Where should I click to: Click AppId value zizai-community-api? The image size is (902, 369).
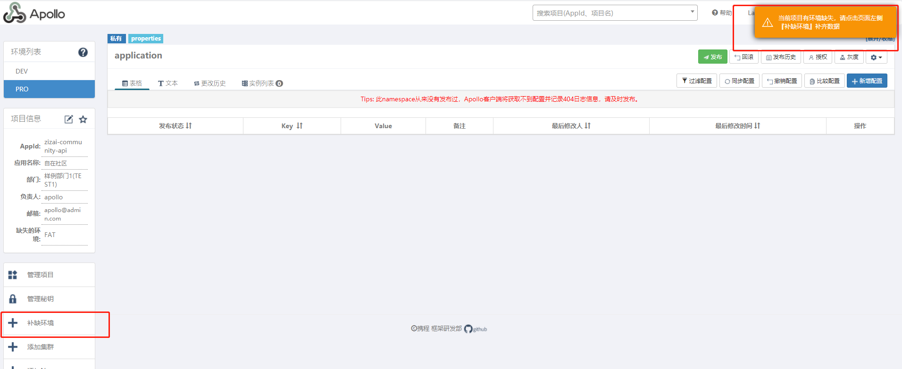[64, 146]
